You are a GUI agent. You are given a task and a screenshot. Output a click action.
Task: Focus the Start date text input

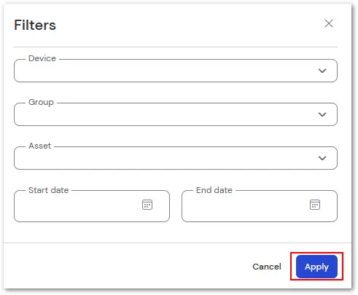click(92, 206)
